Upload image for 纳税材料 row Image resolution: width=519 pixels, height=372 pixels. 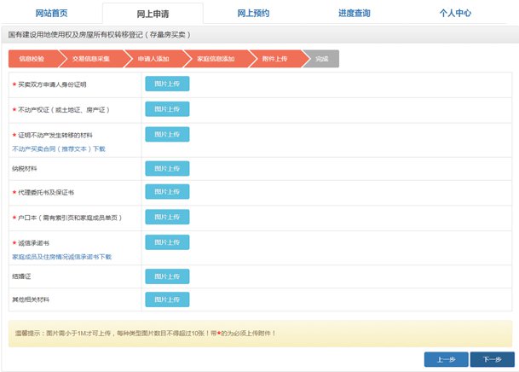[x=167, y=169]
